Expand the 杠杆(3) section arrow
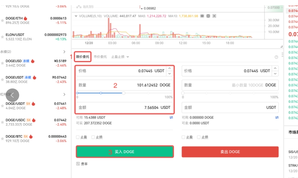Viewport: 298px width, 178px height. (x=64, y=94)
